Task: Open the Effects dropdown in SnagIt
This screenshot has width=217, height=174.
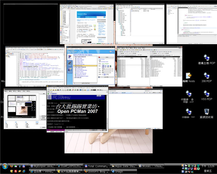Action: pyautogui.click(x=106, y=73)
